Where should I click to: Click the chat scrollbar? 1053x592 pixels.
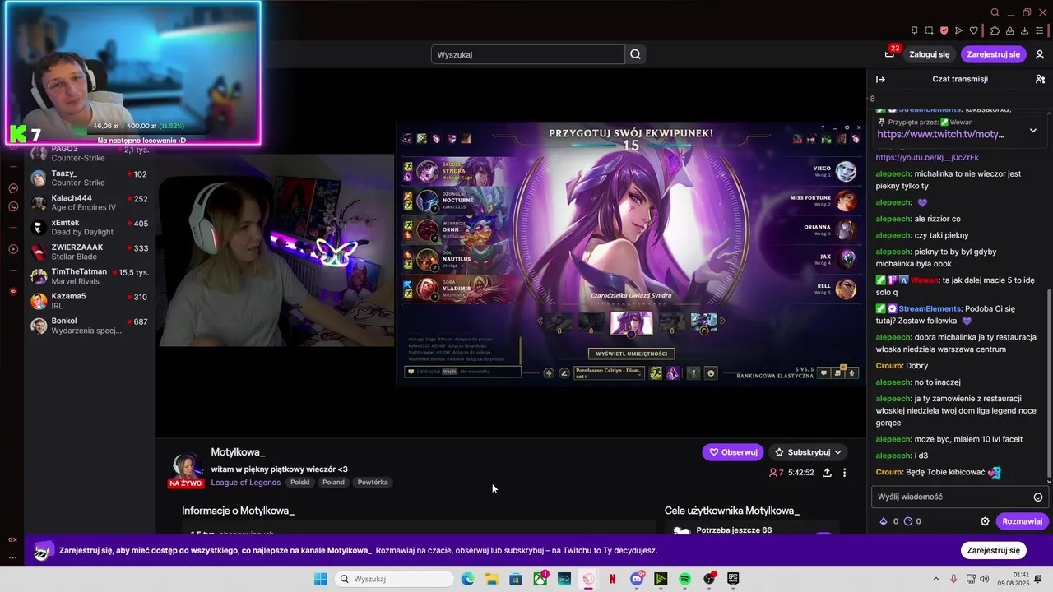[1049, 385]
